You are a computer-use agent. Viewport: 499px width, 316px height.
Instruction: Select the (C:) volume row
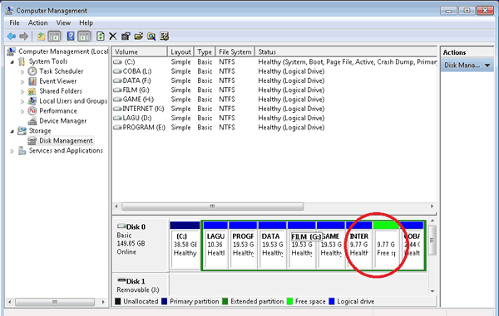274,62
